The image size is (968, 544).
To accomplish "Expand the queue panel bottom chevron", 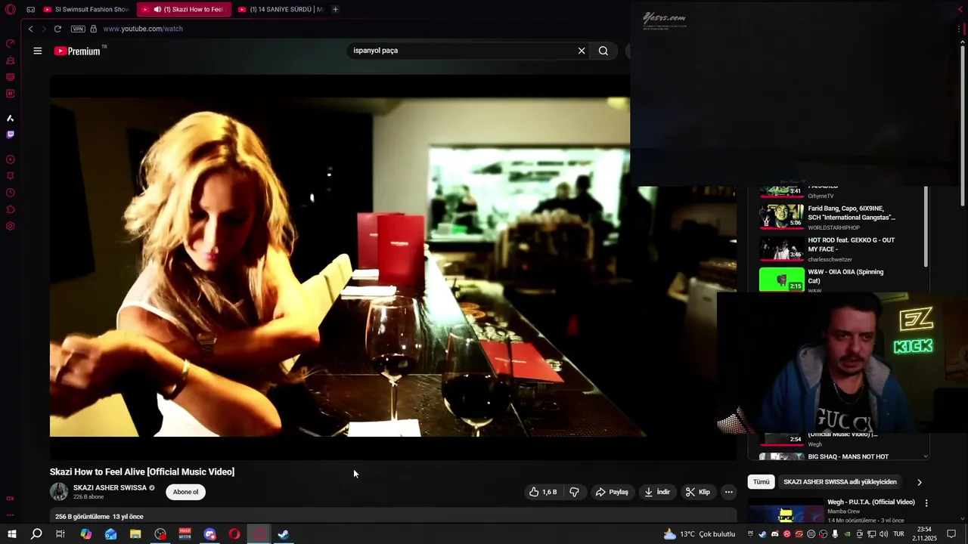I will (x=926, y=456).
